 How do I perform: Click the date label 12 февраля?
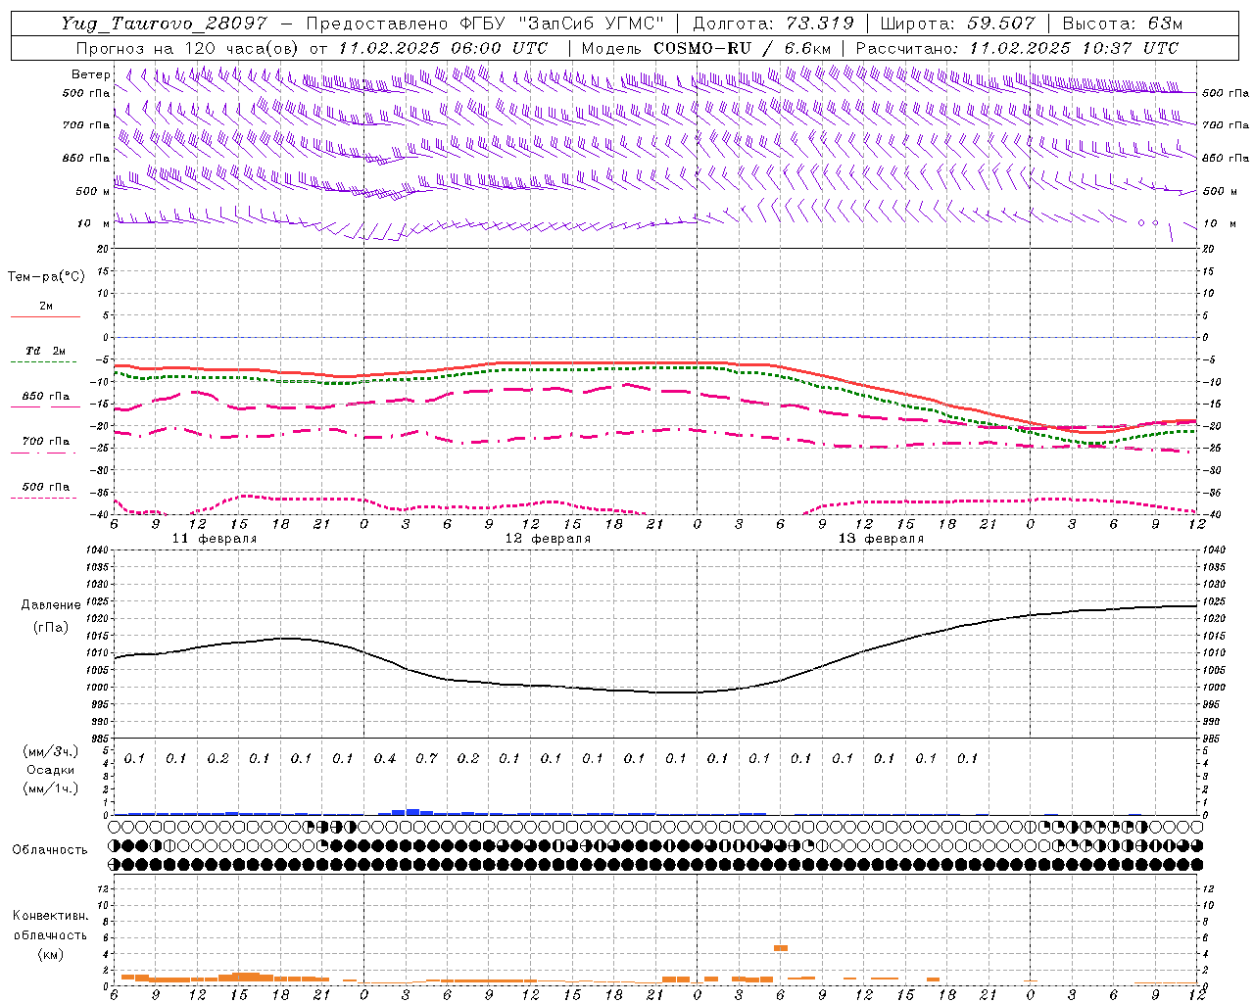coord(548,539)
